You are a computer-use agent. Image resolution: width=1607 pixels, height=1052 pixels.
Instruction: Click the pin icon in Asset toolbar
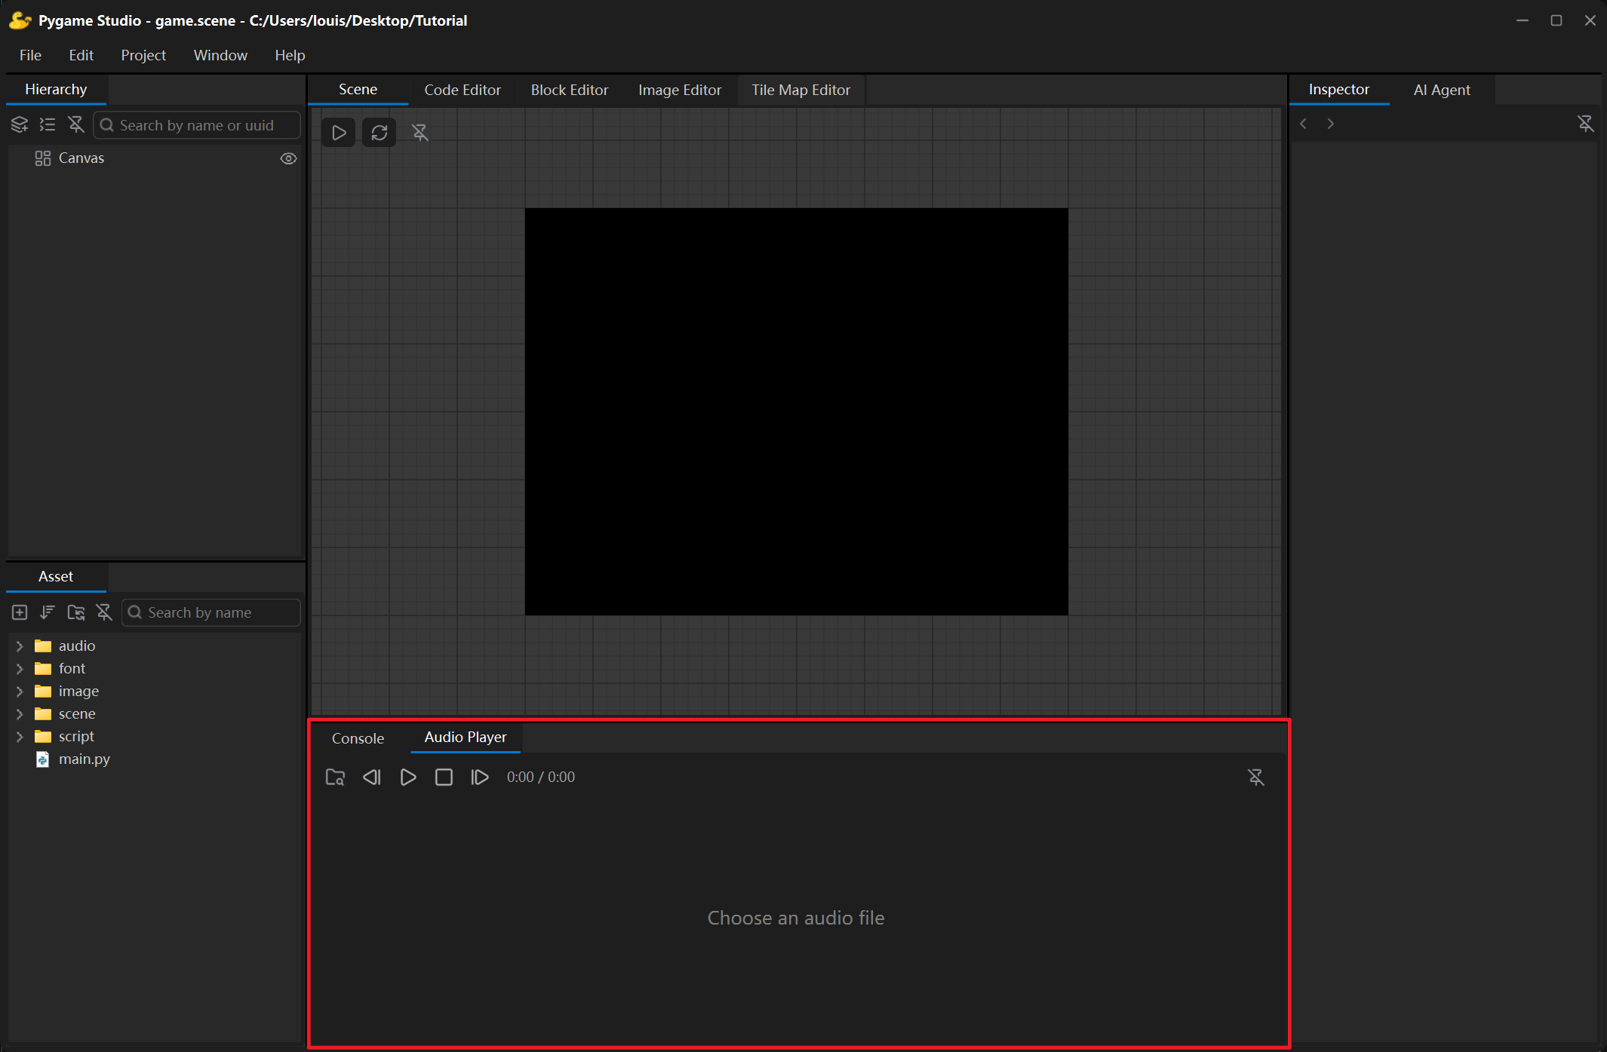coord(104,612)
